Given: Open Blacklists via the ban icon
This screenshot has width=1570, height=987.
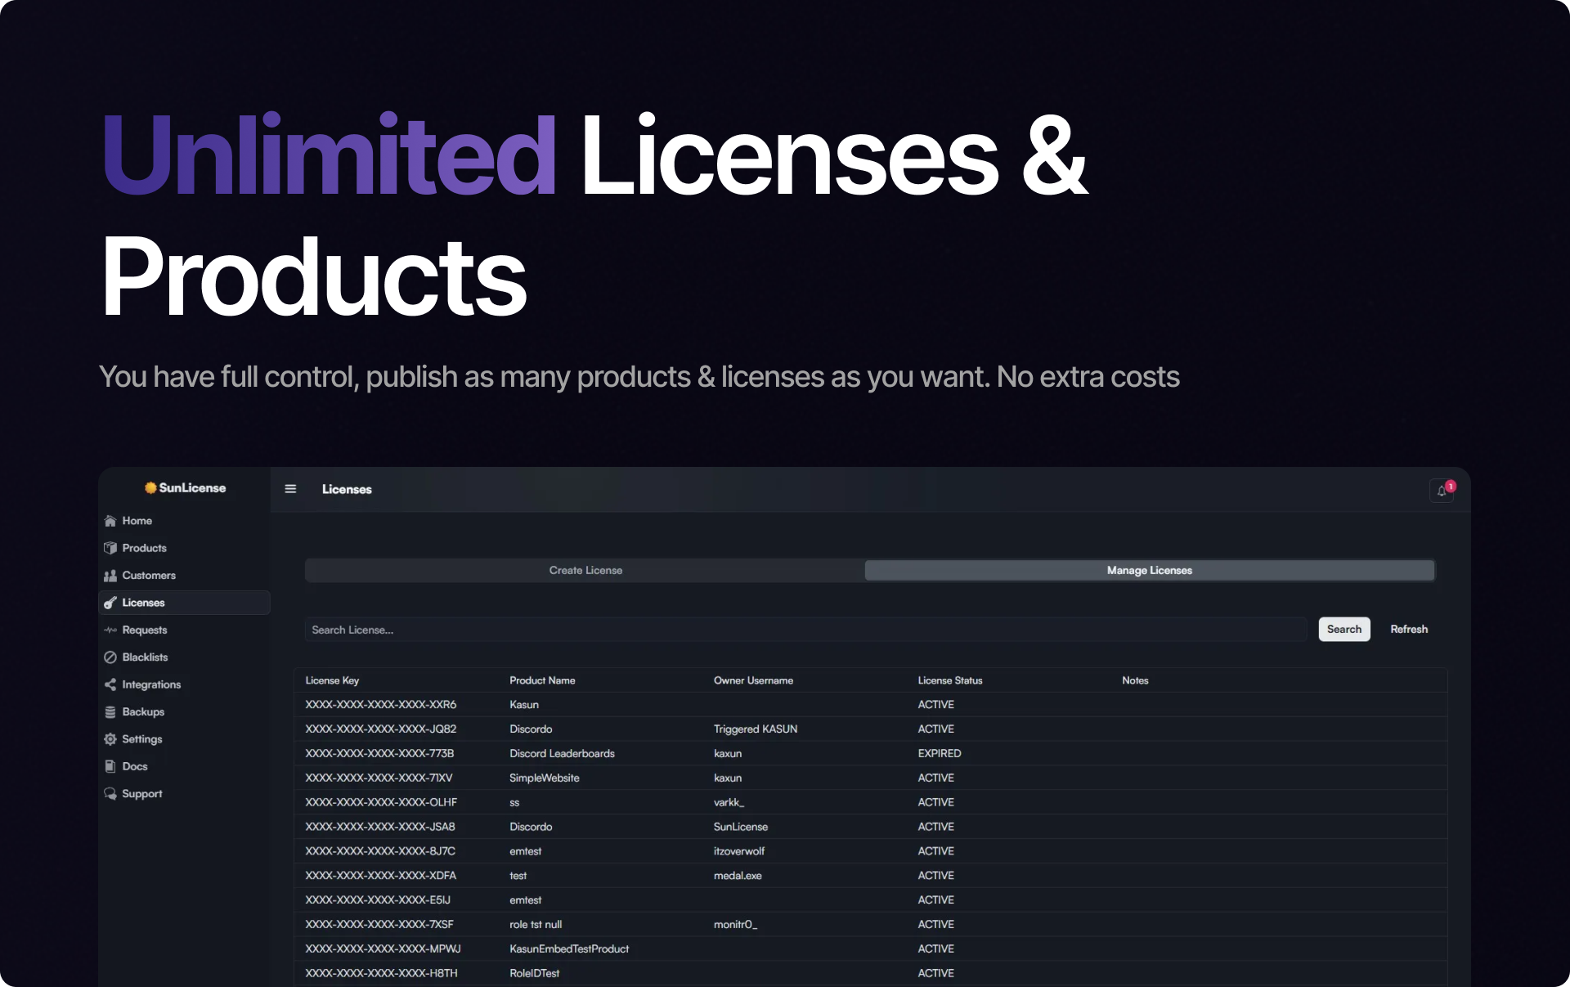Looking at the screenshot, I should 110,657.
